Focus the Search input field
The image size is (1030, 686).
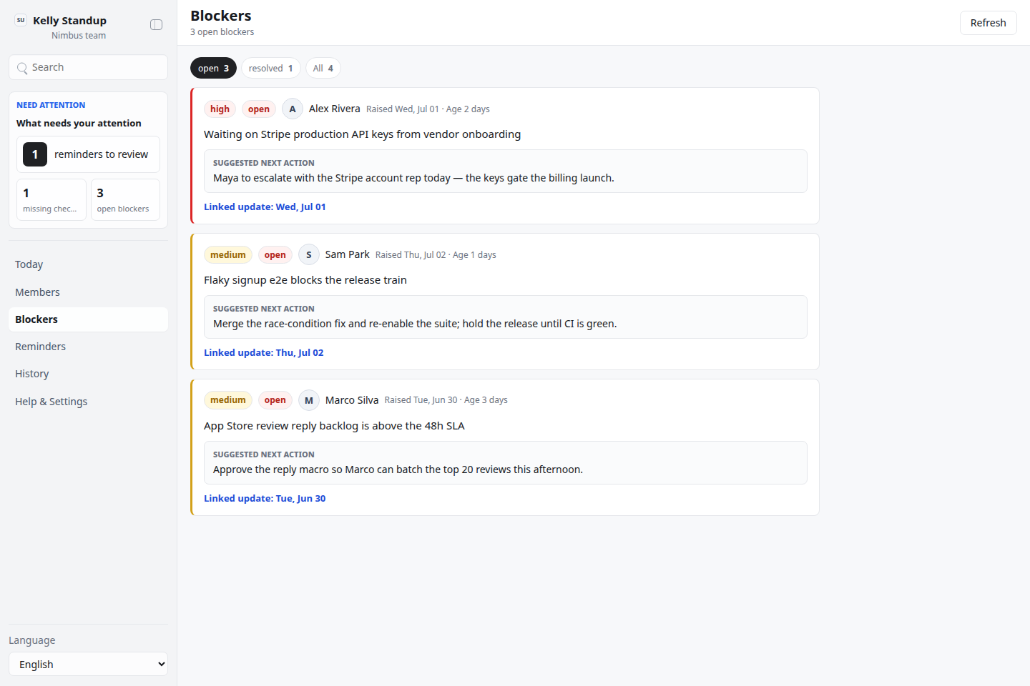pyautogui.click(x=88, y=67)
